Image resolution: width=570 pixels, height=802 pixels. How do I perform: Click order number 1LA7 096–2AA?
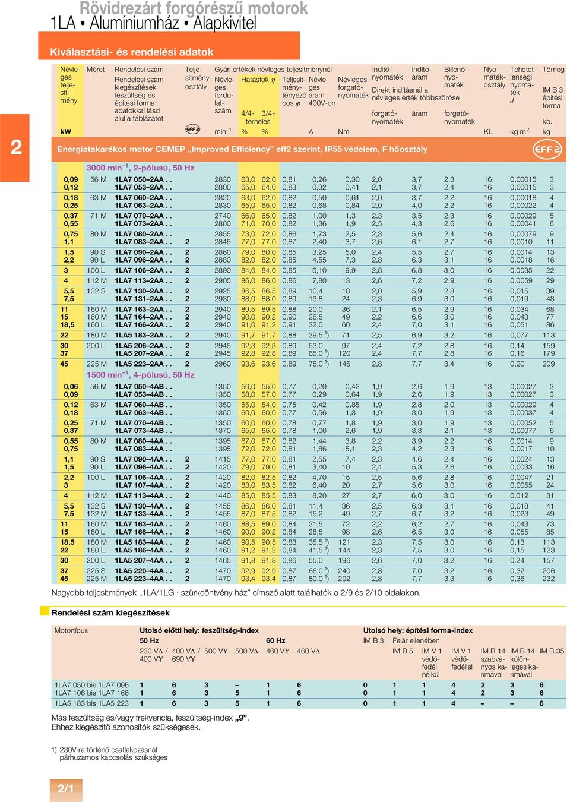[x=143, y=260]
